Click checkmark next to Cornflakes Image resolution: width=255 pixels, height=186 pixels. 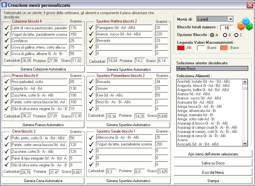tap(6, 41)
